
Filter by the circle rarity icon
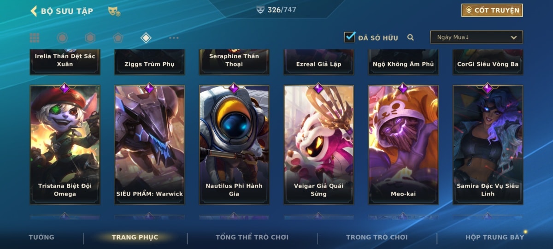[62, 38]
